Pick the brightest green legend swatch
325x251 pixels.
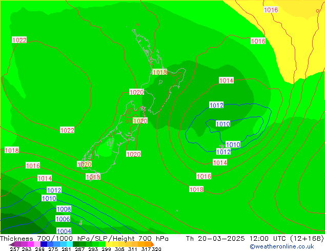pyautogui.click(x=102, y=244)
